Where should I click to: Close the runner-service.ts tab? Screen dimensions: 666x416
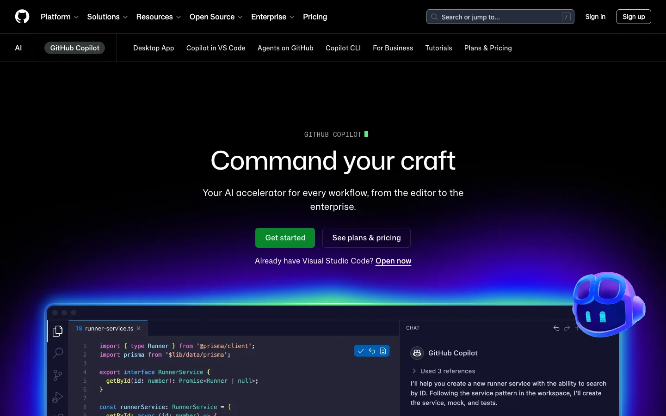pyautogui.click(x=138, y=328)
